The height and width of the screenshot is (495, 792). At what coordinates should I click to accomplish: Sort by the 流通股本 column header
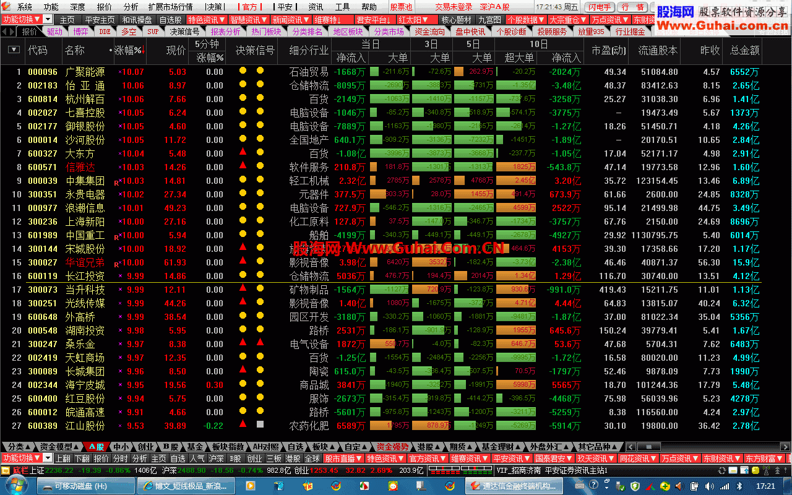pos(658,50)
